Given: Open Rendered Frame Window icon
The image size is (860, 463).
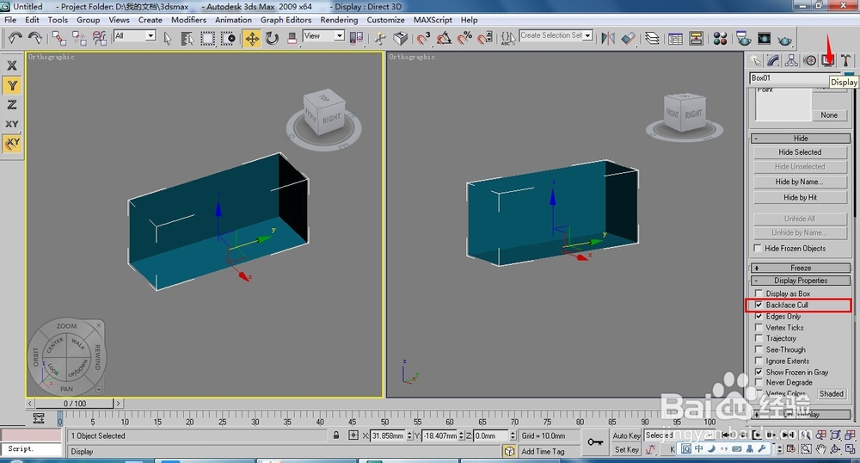Looking at the screenshot, I should point(764,38).
